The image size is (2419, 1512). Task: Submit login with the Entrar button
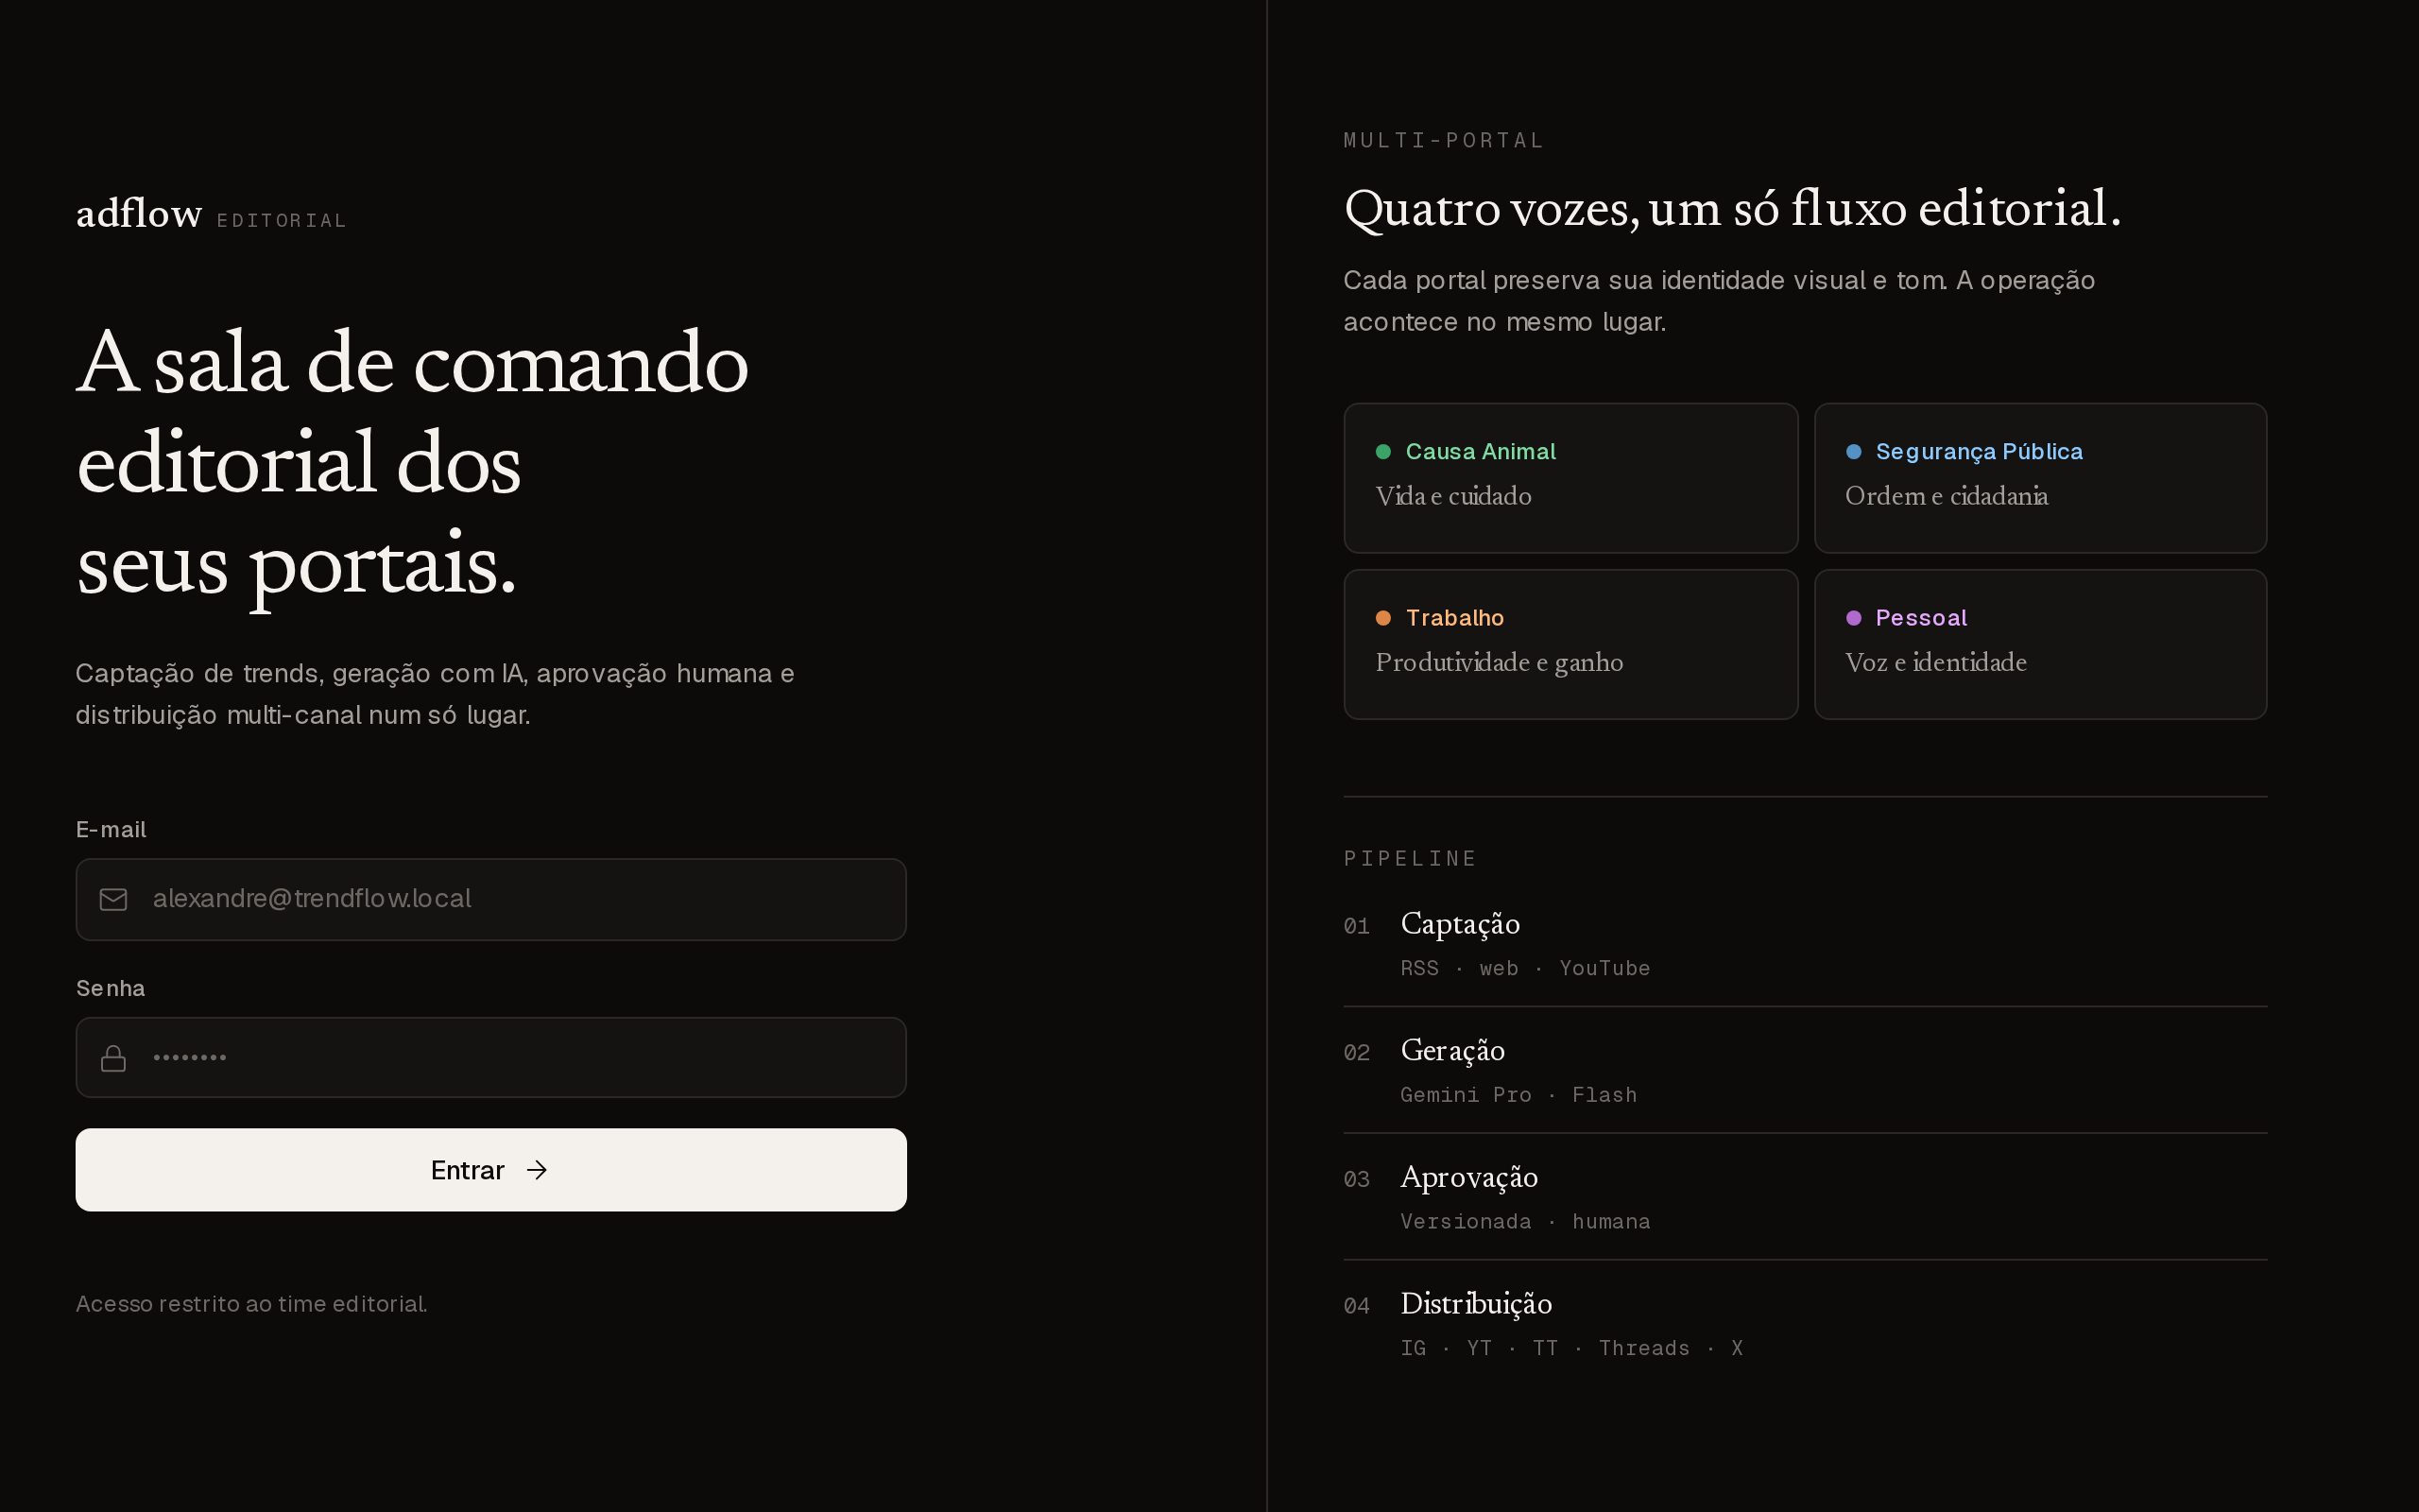pos(490,1170)
